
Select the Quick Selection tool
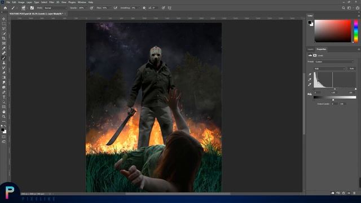pos(4,33)
